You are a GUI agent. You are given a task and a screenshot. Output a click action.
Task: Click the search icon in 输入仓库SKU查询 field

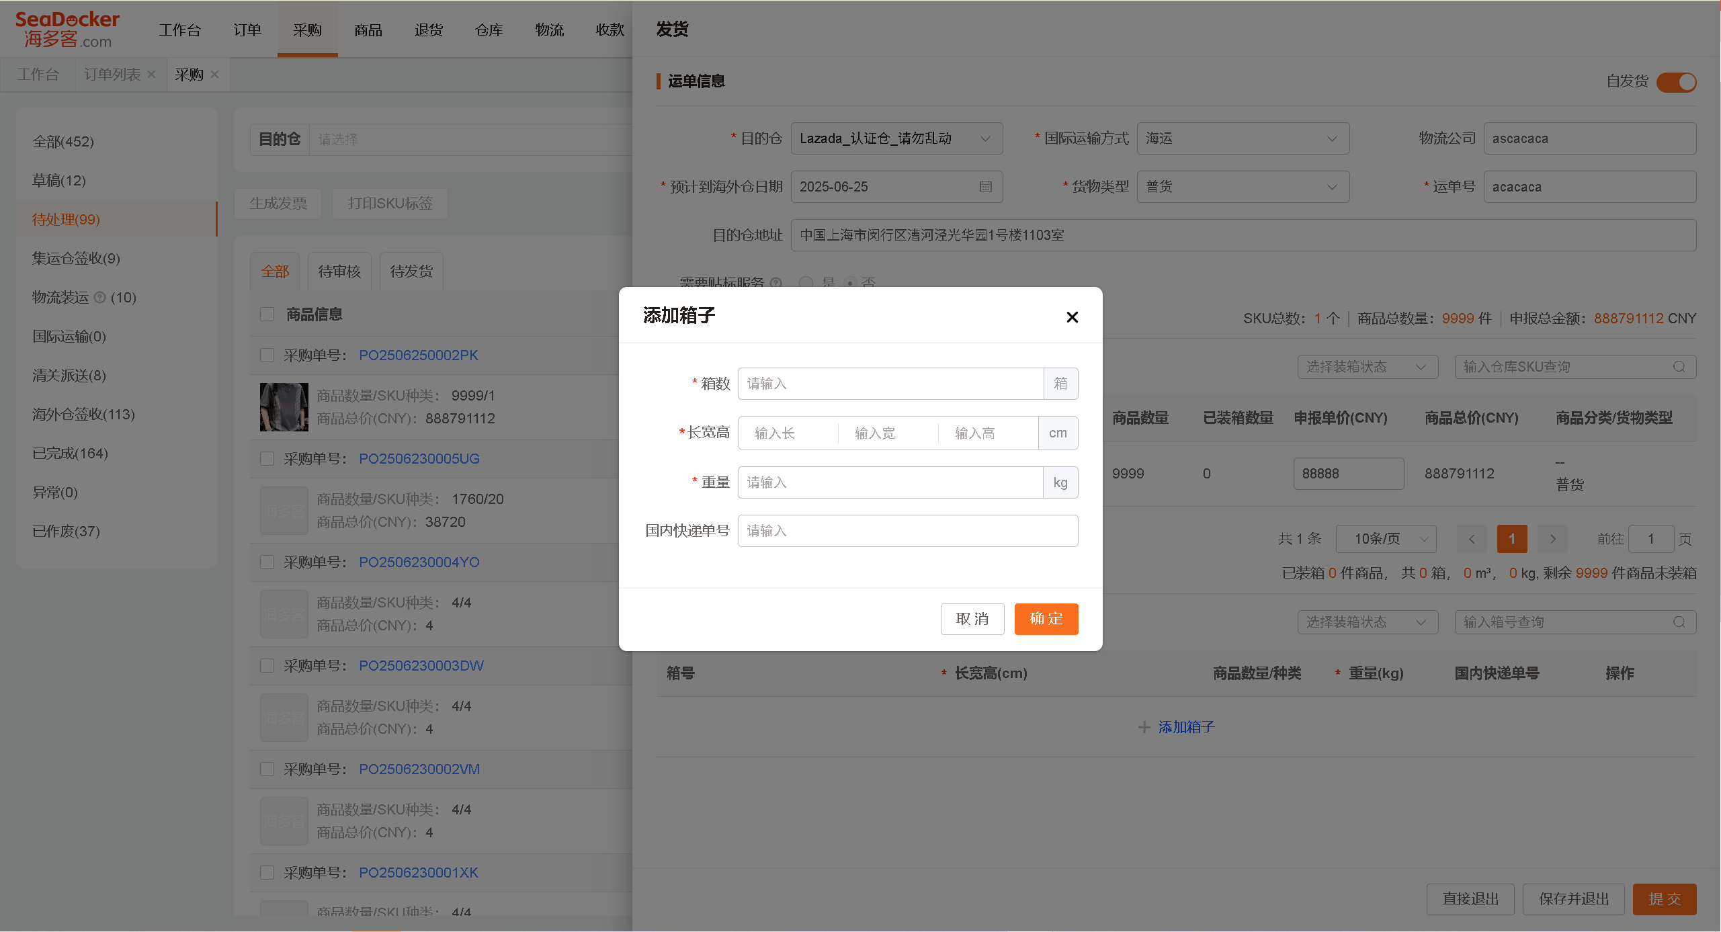1679,367
